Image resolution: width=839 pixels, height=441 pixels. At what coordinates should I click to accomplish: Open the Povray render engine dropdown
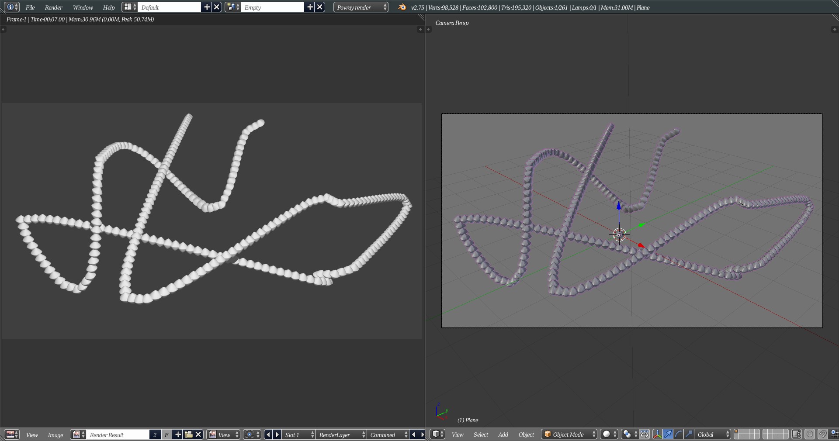(x=361, y=7)
